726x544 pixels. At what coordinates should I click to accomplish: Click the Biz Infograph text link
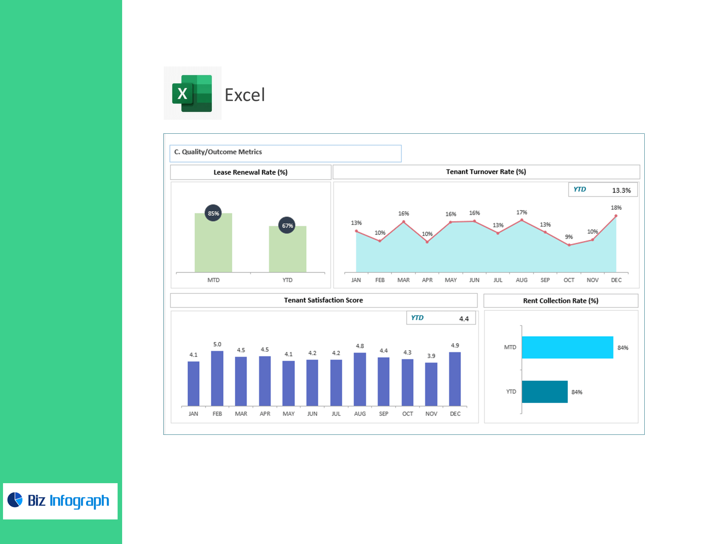(x=68, y=501)
